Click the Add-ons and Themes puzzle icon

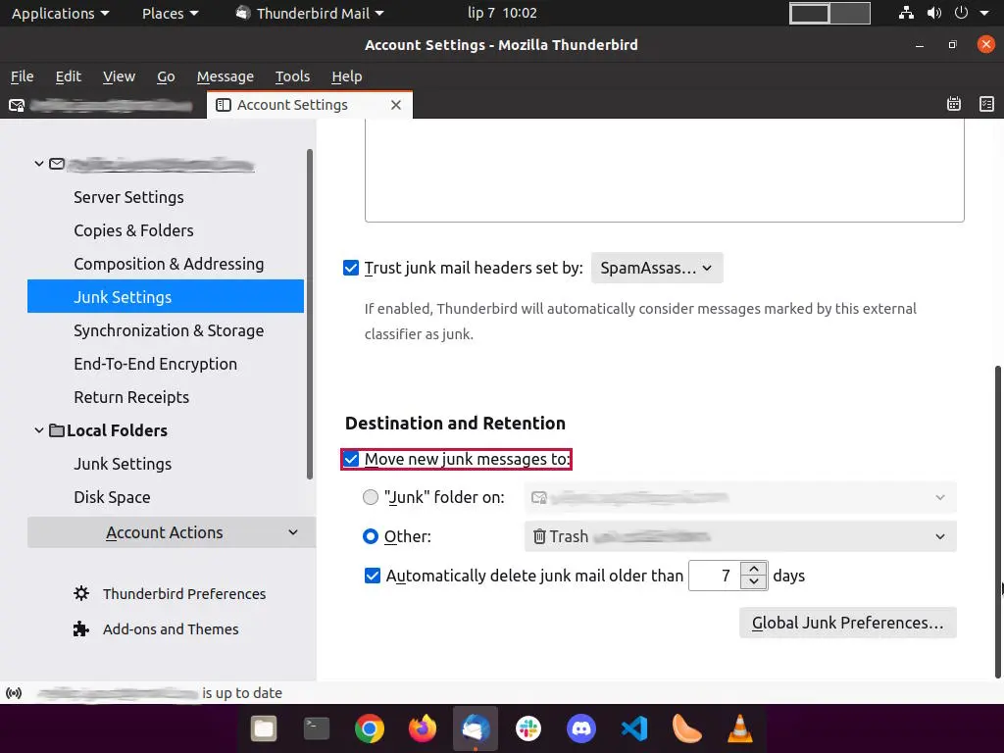(x=82, y=629)
